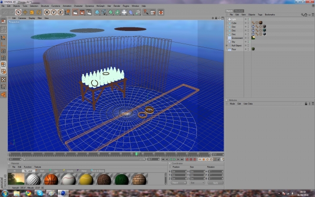Render to Picture Viewer icon

pos(82,12)
